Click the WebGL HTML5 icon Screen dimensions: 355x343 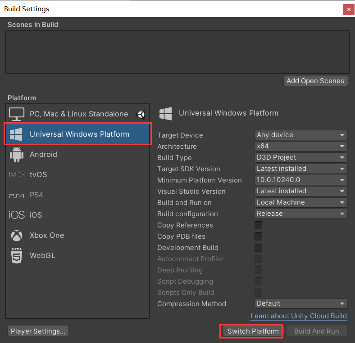[x=17, y=256]
